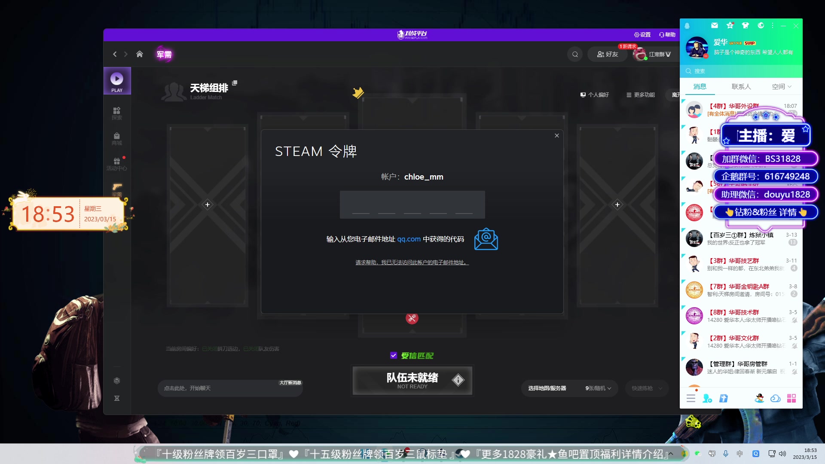Click the bottom sidebar collapse icon
This screenshot has height=464, width=825.
click(117, 399)
